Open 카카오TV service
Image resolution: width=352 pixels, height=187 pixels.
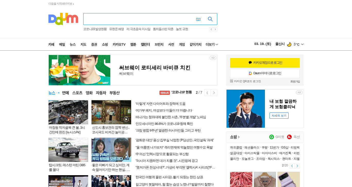tap(119, 44)
